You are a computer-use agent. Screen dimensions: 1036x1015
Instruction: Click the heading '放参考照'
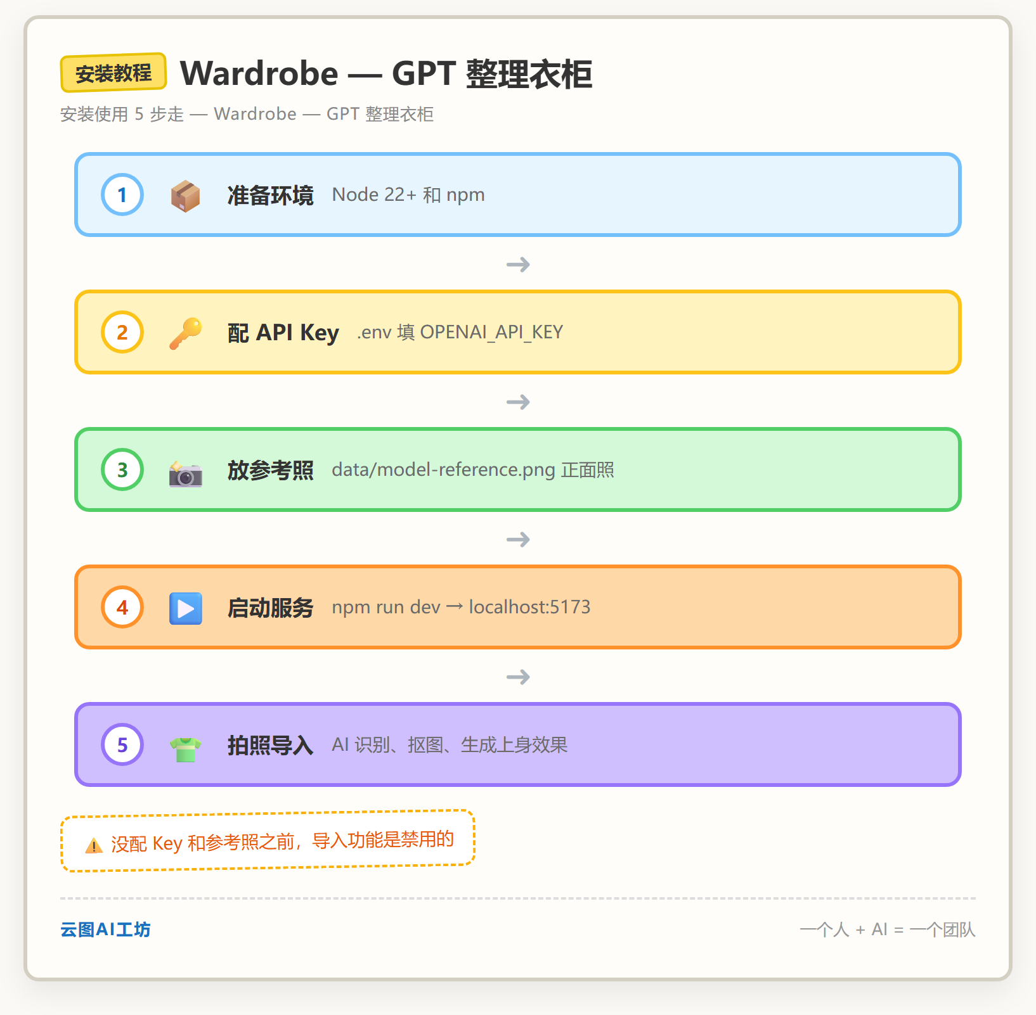pos(270,470)
